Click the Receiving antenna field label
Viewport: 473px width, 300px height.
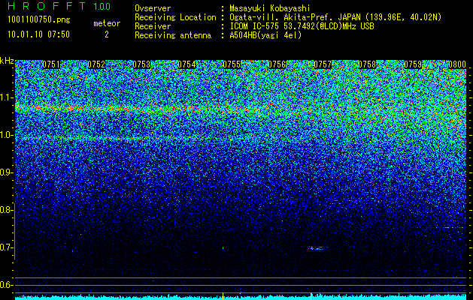pos(173,35)
